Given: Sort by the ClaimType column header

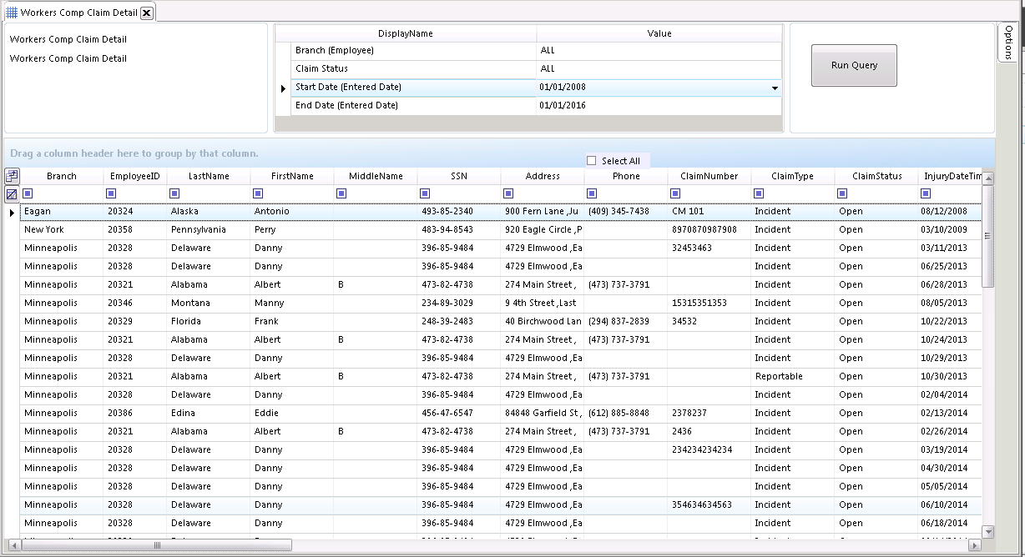Looking at the screenshot, I should 793,176.
